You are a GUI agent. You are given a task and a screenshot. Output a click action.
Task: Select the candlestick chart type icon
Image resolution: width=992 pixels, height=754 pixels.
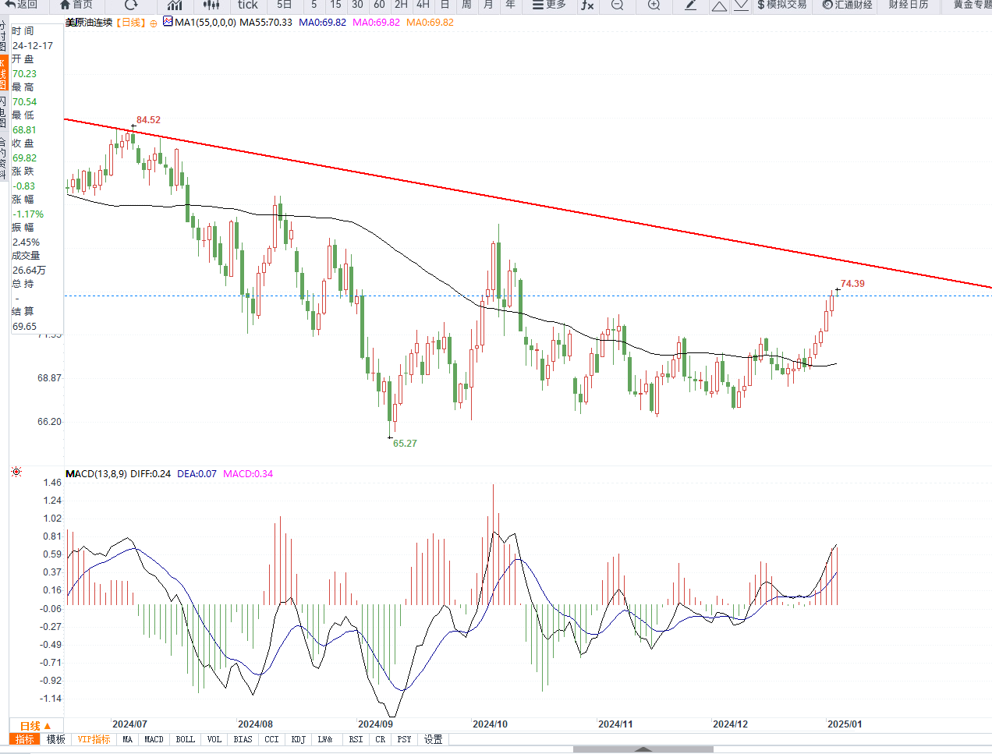(x=211, y=5)
